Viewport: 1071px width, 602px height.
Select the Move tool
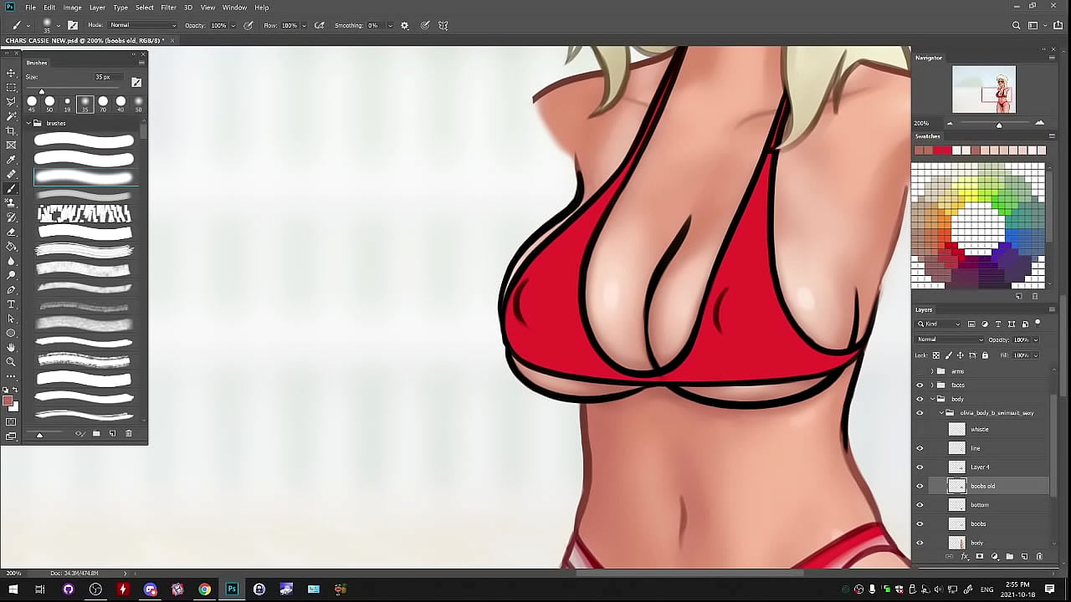coord(11,73)
